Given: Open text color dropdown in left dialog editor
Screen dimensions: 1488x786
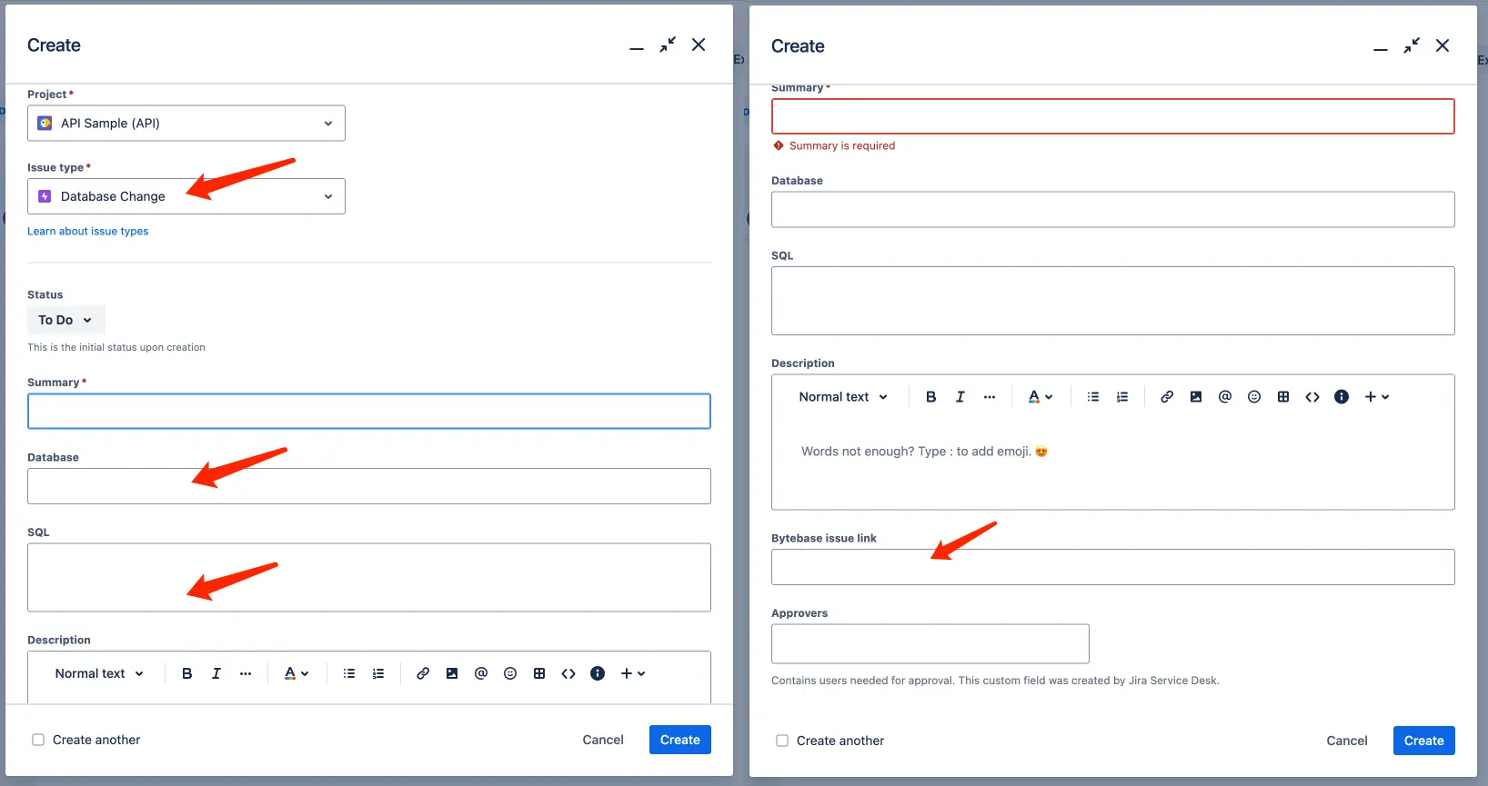Looking at the screenshot, I should coord(297,673).
